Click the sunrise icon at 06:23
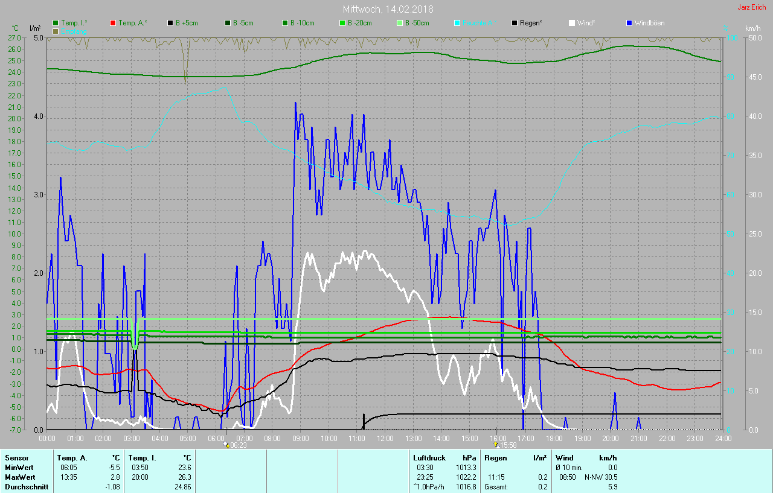 coord(226,445)
